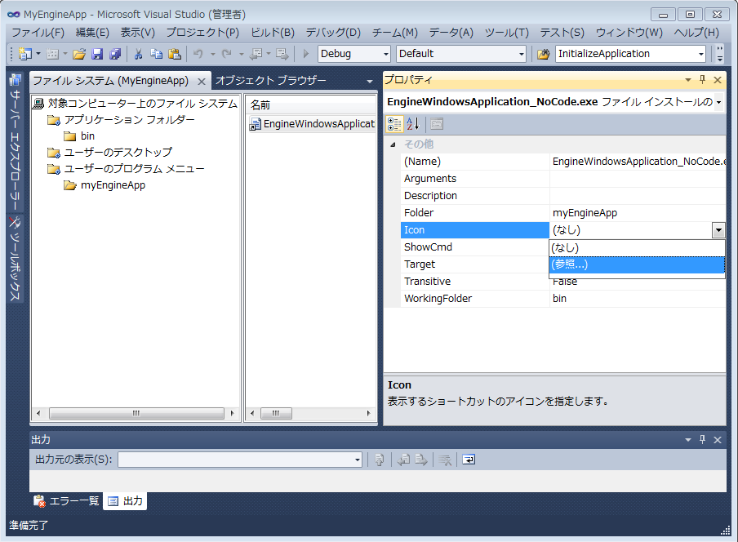
Task: Open the Server Explorer side tab
Action: 15,142
